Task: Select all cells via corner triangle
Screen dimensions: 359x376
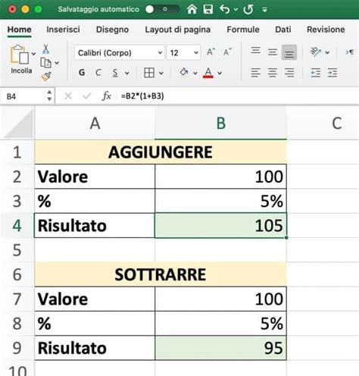Action: click(x=17, y=124)
